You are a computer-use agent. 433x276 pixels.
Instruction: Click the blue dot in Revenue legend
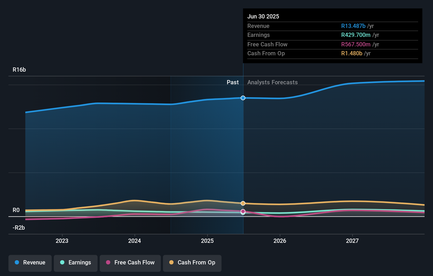tap(16, 263)
